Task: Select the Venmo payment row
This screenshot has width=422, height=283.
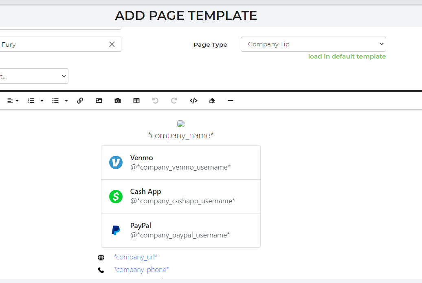Action: pyautogui.click(x=180, y=163)
